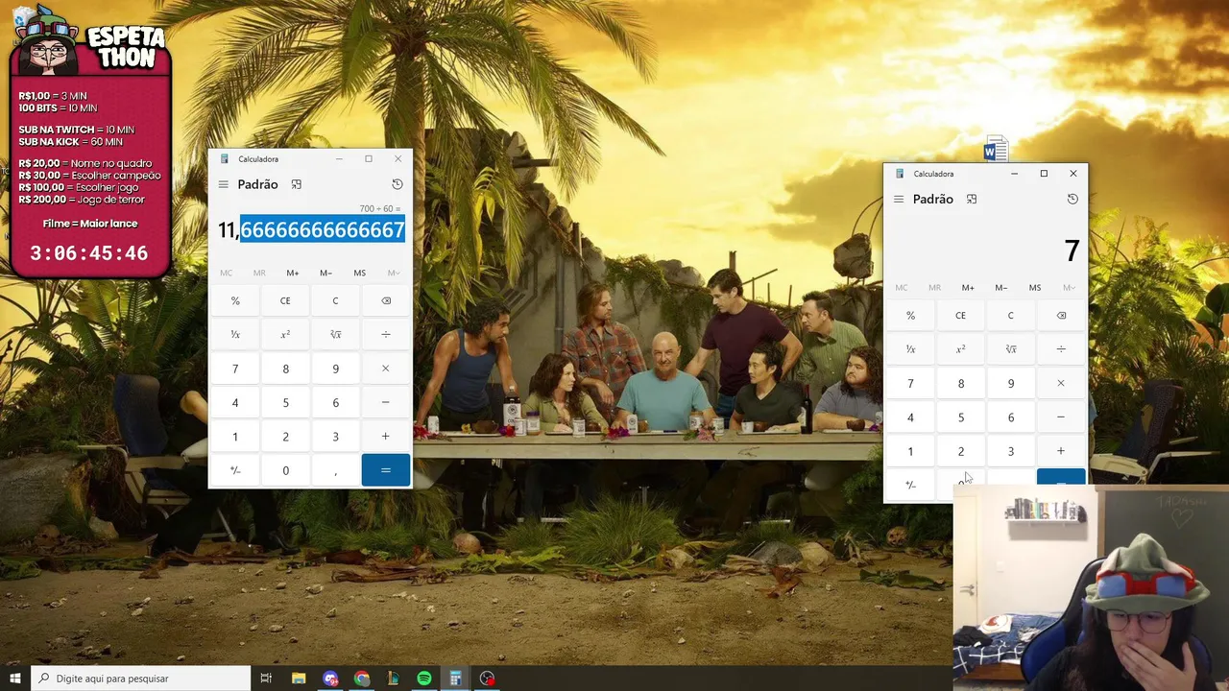This screenshot has height=691, width=1229.
Task: Click the '700 ÷ 60 =' expression text
Action: [x=380, y=208]
